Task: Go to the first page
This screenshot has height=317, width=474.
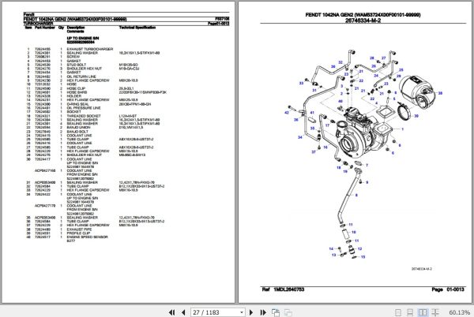Action: (171, 312)
